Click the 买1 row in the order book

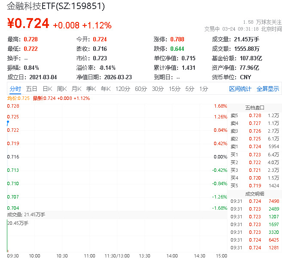(254, 154)
